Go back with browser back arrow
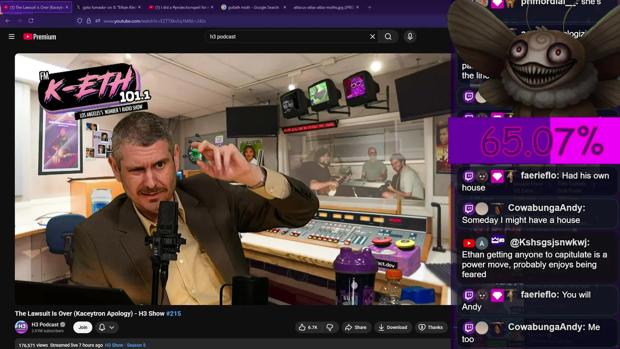The image size is (620, 349). (8, 21)
